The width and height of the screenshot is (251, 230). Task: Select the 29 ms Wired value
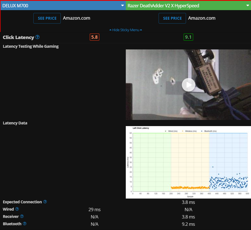coord(94,209)
